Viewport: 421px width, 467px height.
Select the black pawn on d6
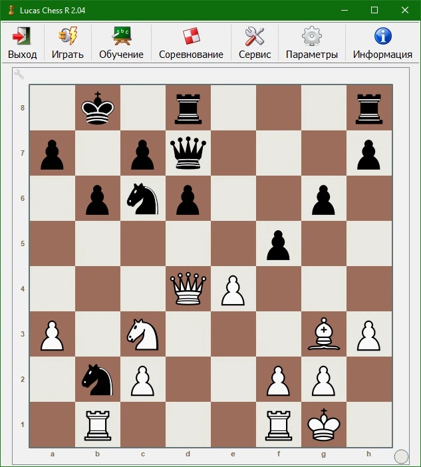(188, 200)
